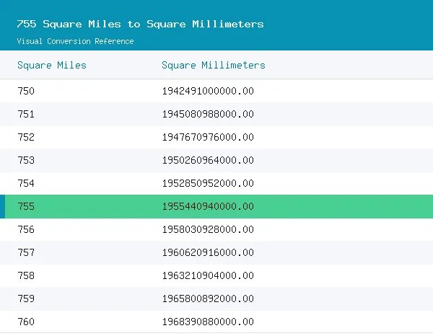Select the highlighted 755 cell
The width and height of the screenshot is (433, 336).
(26, 206)
